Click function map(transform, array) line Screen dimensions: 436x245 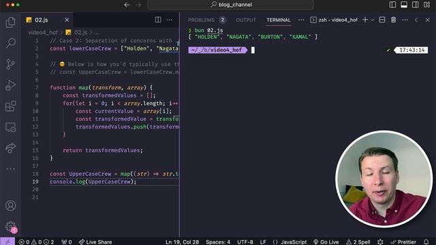tap(102, 88)
